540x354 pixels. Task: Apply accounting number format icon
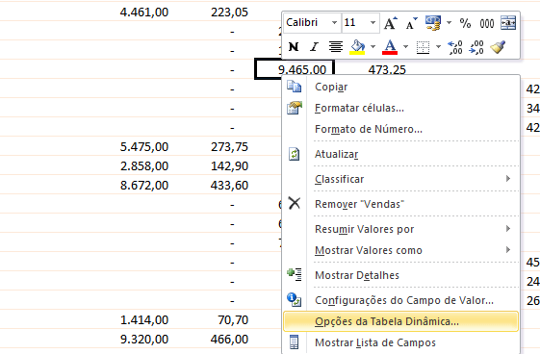(x=433, y=23)
